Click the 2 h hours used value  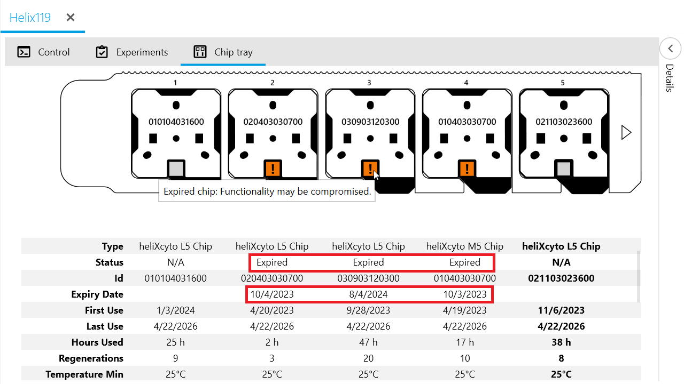point(272,342)
